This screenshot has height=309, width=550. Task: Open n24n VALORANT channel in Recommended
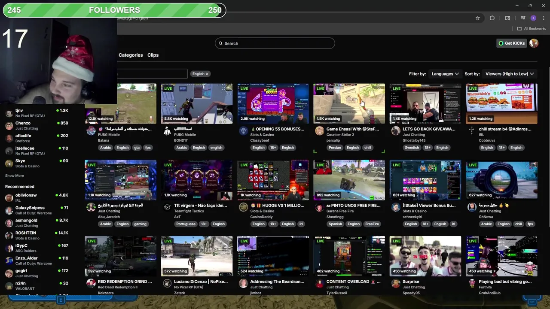[37, 286]
